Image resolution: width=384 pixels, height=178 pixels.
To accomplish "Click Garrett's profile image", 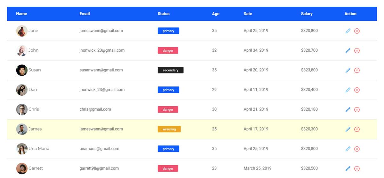I will [22, 168].
